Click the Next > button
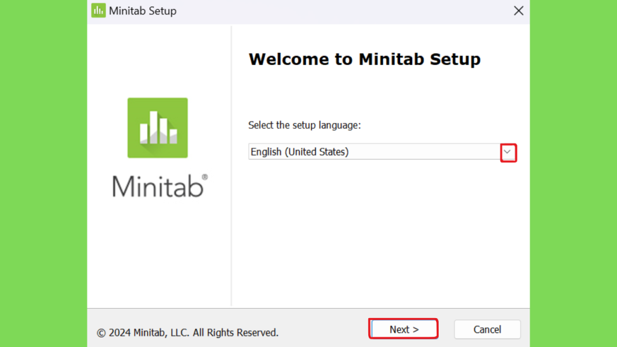This screenshot has width=617, height=347. tap(404, 329)
